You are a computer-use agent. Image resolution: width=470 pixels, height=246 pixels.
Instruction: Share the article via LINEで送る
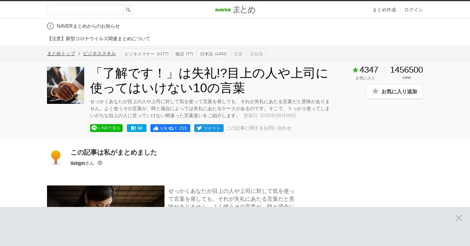point(106,128)
